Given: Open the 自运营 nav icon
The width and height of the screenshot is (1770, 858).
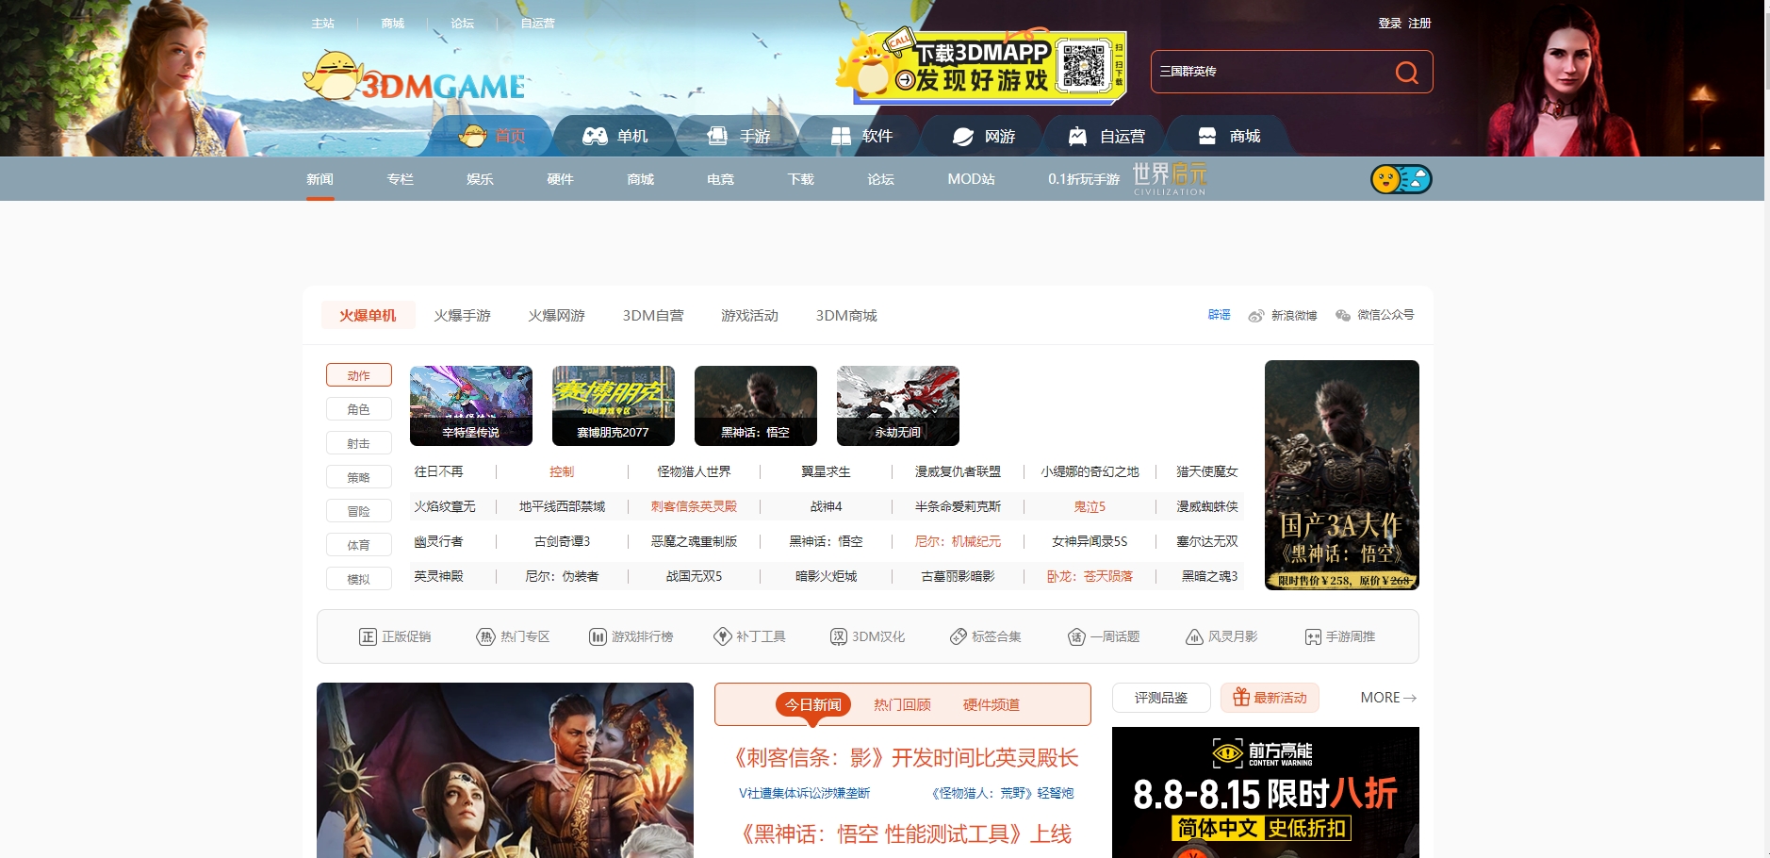Looking at the screenshot, I should click(1077, 136).
